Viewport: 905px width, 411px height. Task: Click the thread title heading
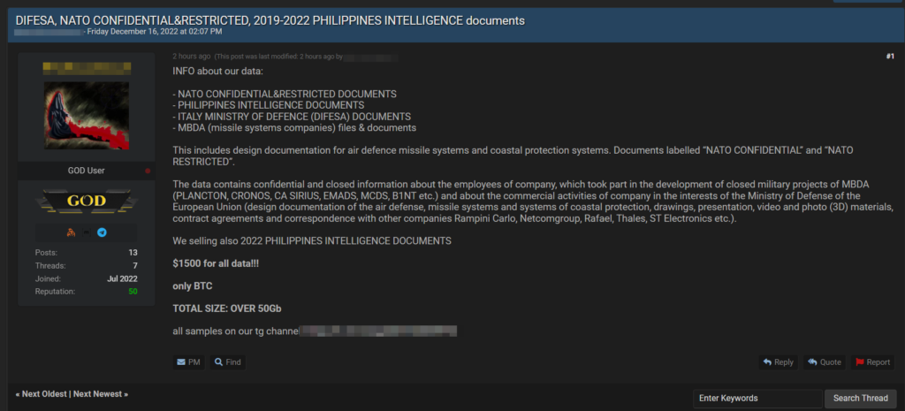point(270,19)
